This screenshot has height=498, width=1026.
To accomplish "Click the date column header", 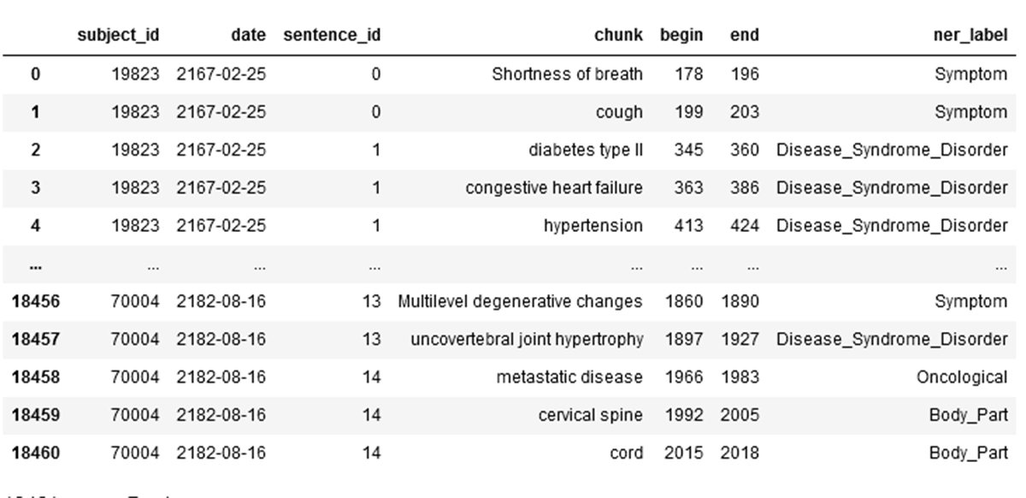I will [248, 36].
